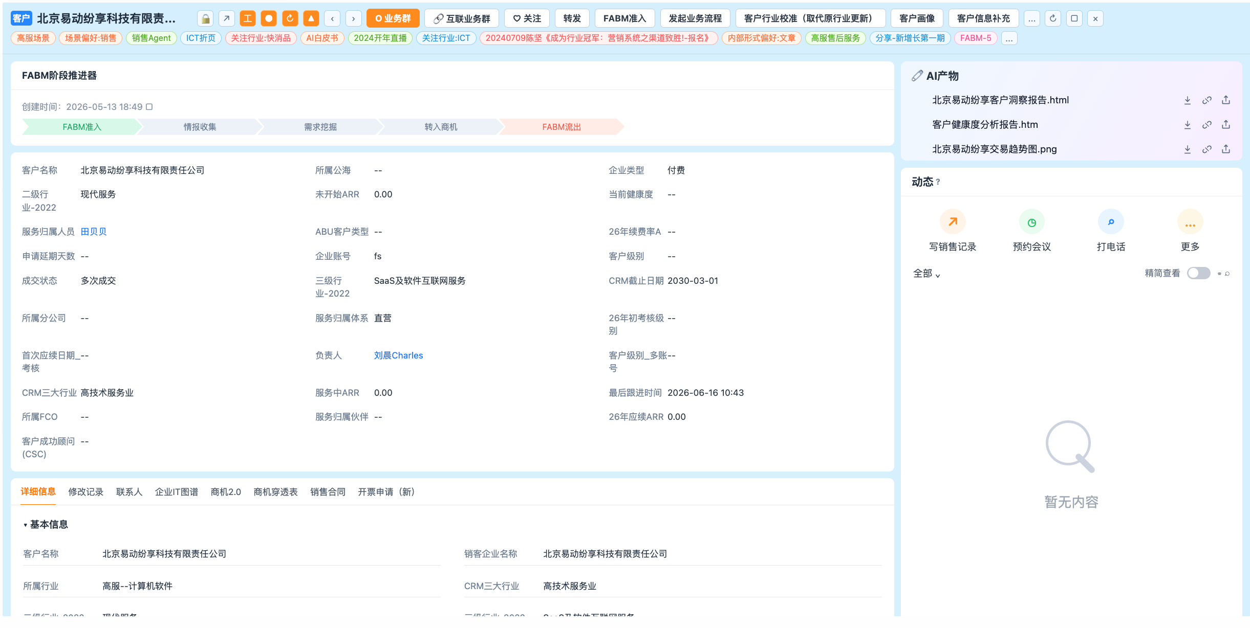
Task: Download 客户健康度分析报告.htm
Action: [x=1188, y=125]
